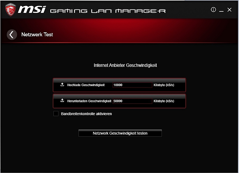
Task: Click the Netzwerk Geschwindigkeit testen button
Action: [120, 133]
